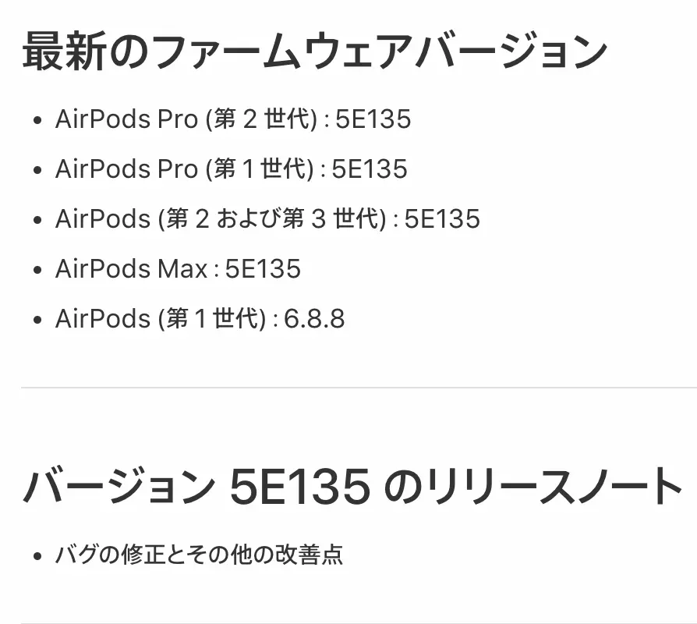Click the bullet before バグの修正

coord(37,555)
